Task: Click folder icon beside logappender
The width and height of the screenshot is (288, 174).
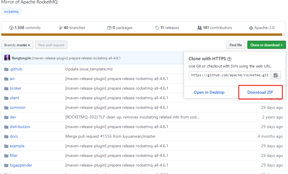Action: click(6, 165)
